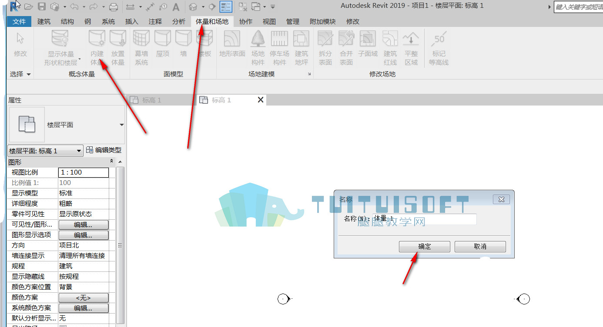Viewport: 603px width, 327px height.
Task: Click the 场地构件 site component tree icon
Action: (x=258, y=48)
